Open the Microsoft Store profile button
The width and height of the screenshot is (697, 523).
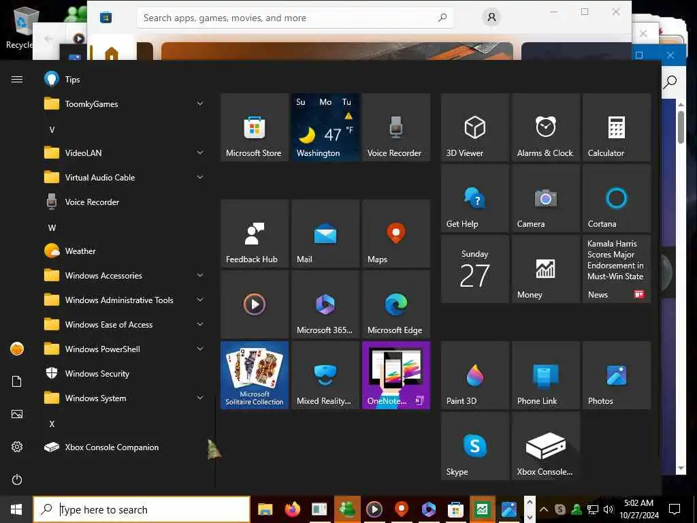pos(491,17)
